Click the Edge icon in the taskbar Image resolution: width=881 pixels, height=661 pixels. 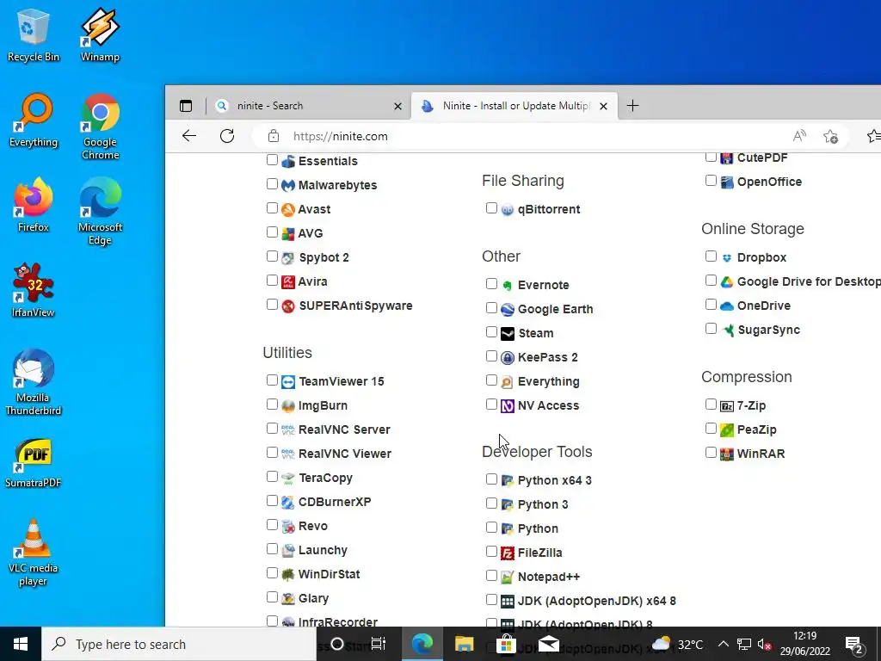coord(422,644)
